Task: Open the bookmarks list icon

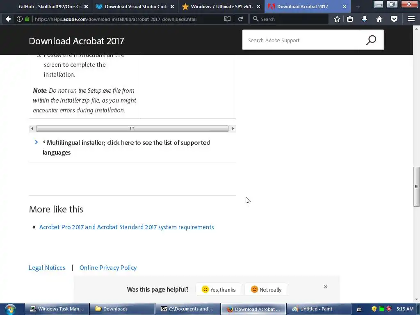Action: (350, 19)
